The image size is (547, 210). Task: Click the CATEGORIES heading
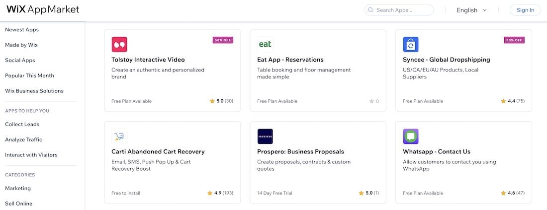point(20,175)
